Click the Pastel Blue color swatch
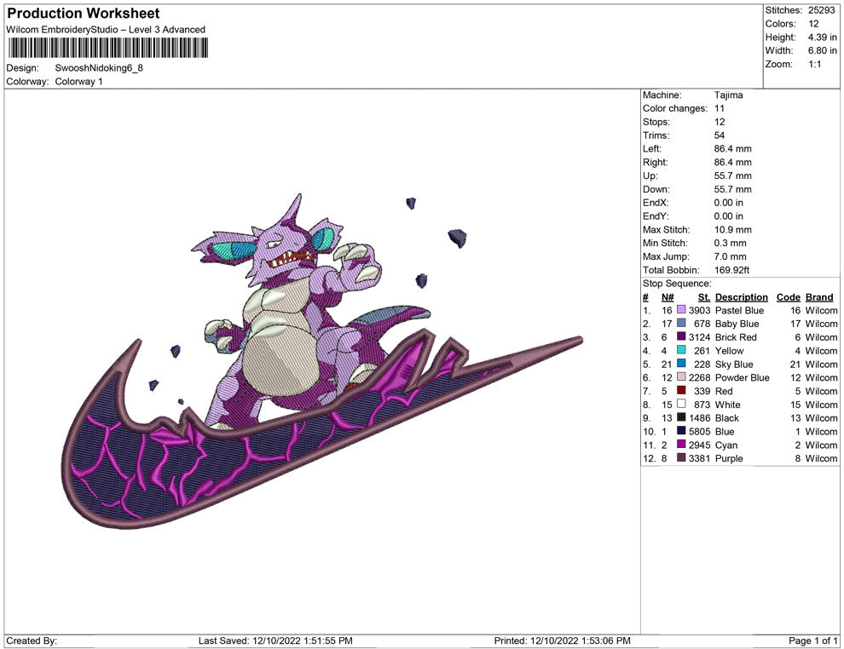Image resolution: width=844 pixels, height=649 pixels. coord(681,310)
